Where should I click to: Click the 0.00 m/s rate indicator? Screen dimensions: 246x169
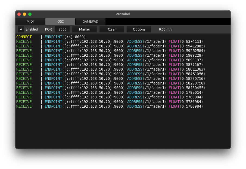166,29
